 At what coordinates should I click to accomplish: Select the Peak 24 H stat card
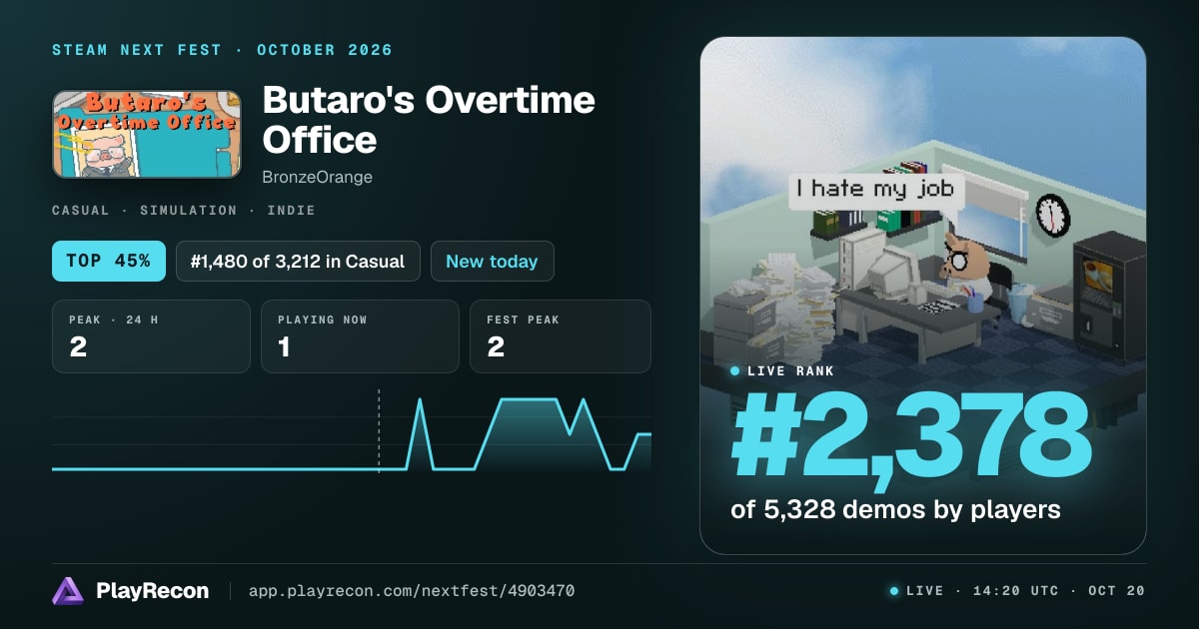pyautogui.click(x=151, y=336)
